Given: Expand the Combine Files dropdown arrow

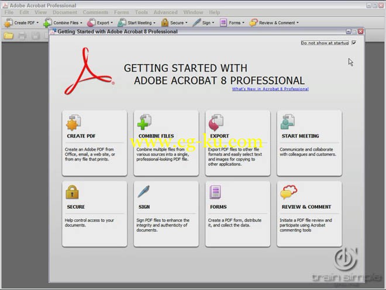Looking at the screenshot, I should [81, 23].
